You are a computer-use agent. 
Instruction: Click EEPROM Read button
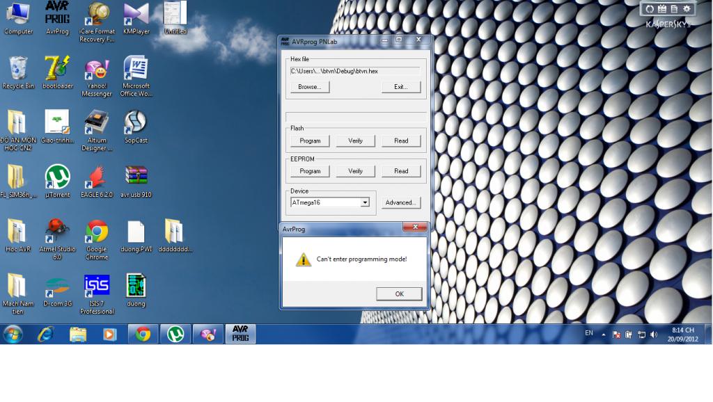[x=401, y=171]
